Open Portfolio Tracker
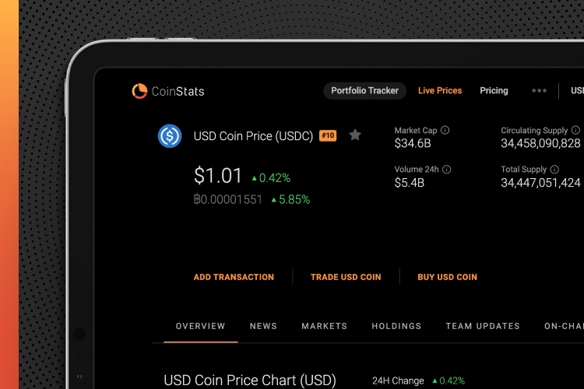Screen dimensions: 584x389 [x=364, y=90]
